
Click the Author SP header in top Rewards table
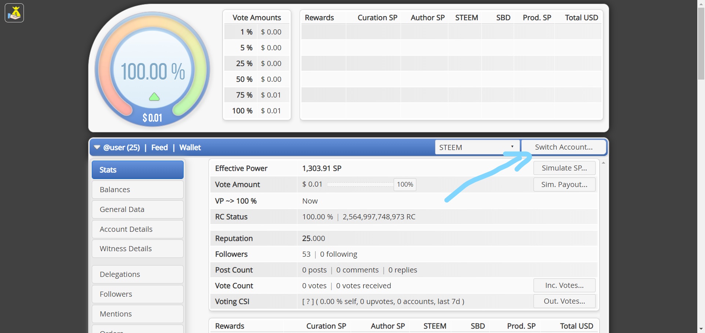pyautogui.click(x=428, y=18)
